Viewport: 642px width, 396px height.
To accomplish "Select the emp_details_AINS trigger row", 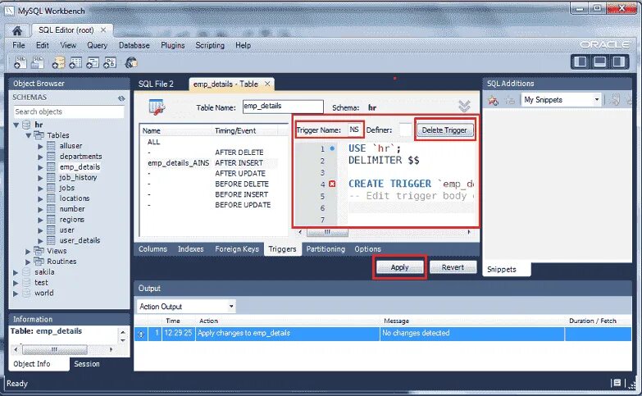I will click(x=209, y=163).
